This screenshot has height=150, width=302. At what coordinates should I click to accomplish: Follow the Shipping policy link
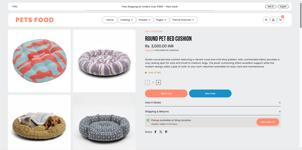pos(149,50)
